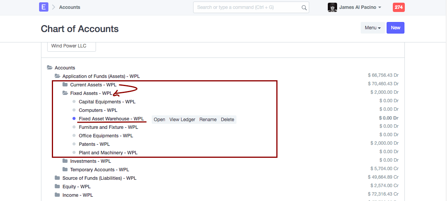The image size is (447, 201).
Task: Expand Source of Funds (Liabilities) - WPL
Action: click(99, 178)
